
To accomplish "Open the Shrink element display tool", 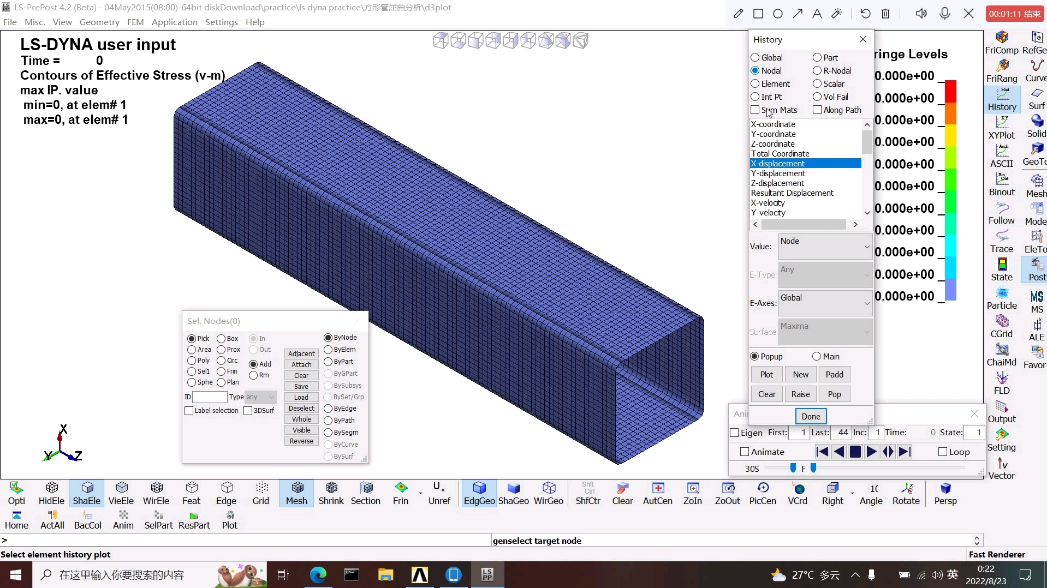I will pos(331,493).
